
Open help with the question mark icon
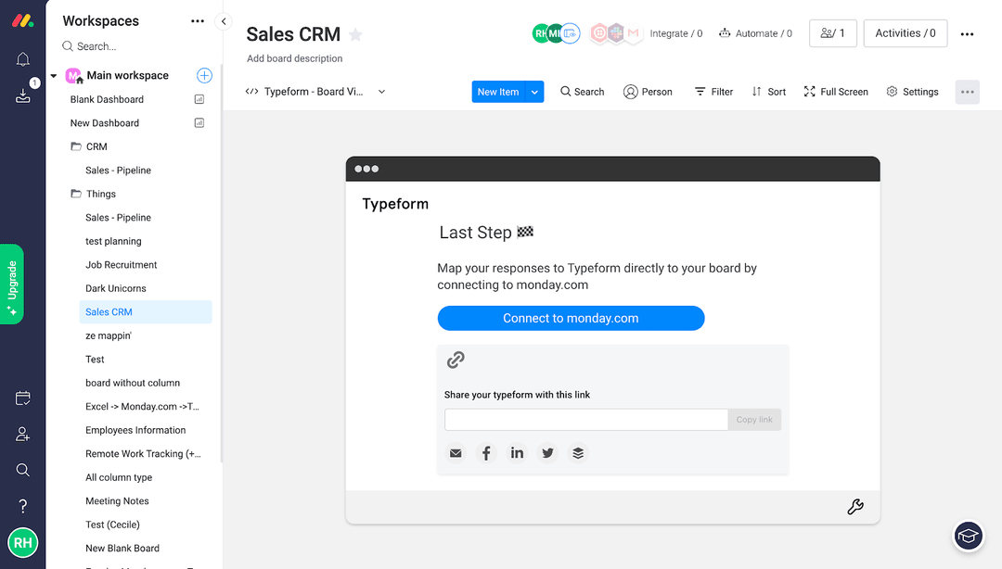(x=22, y=505)
